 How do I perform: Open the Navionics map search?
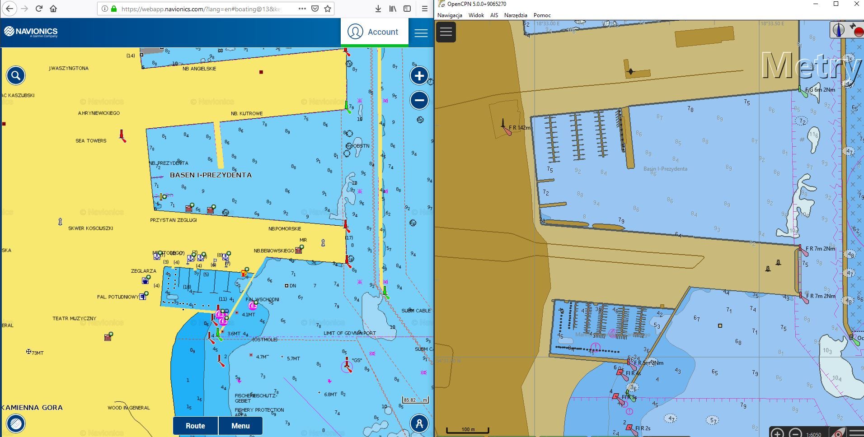[16, 75]
